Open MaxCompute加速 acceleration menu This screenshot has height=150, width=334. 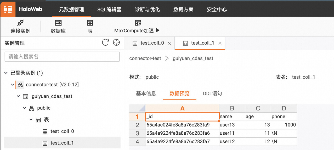[x=137, y=27]
